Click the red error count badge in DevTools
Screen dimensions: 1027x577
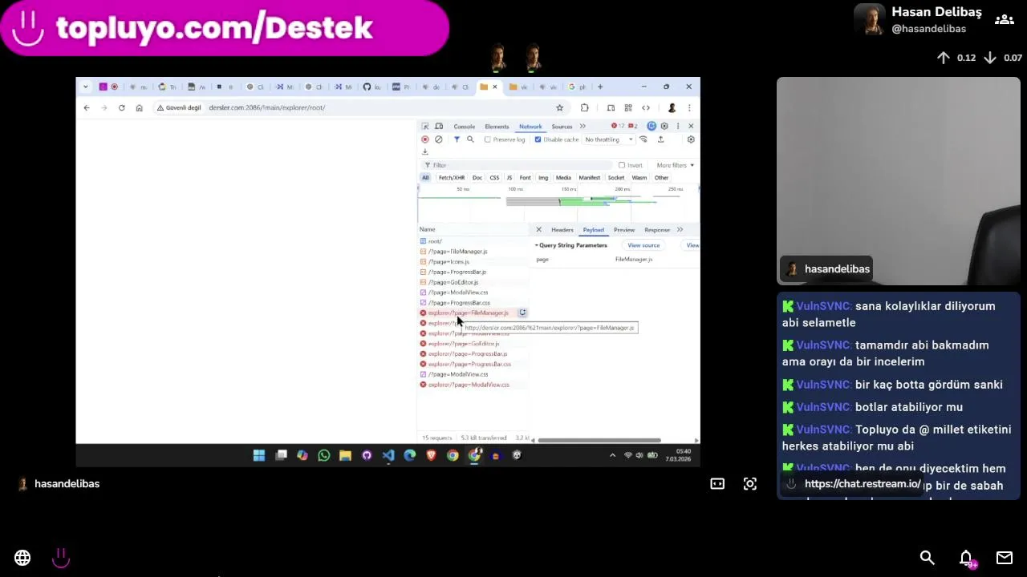click(618, 127)
